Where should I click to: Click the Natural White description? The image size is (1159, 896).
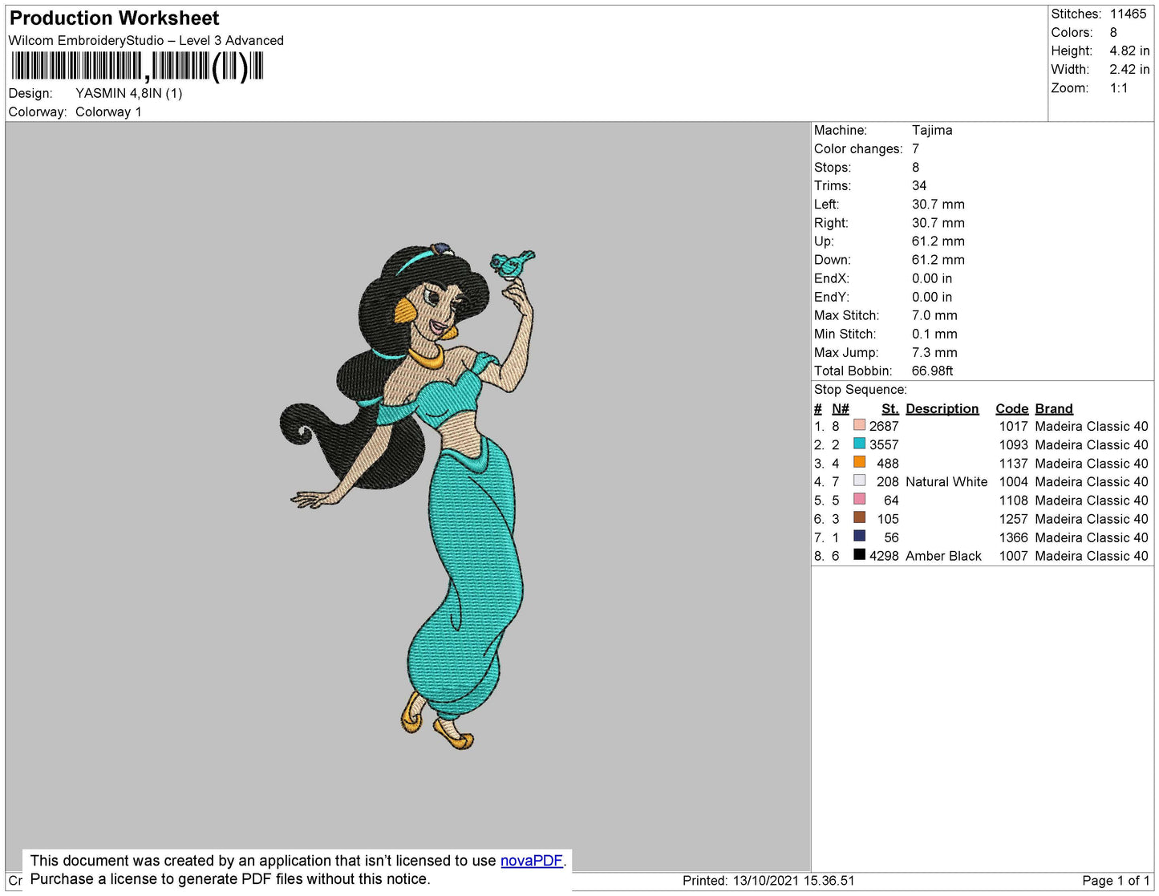(x=946, y=481)
